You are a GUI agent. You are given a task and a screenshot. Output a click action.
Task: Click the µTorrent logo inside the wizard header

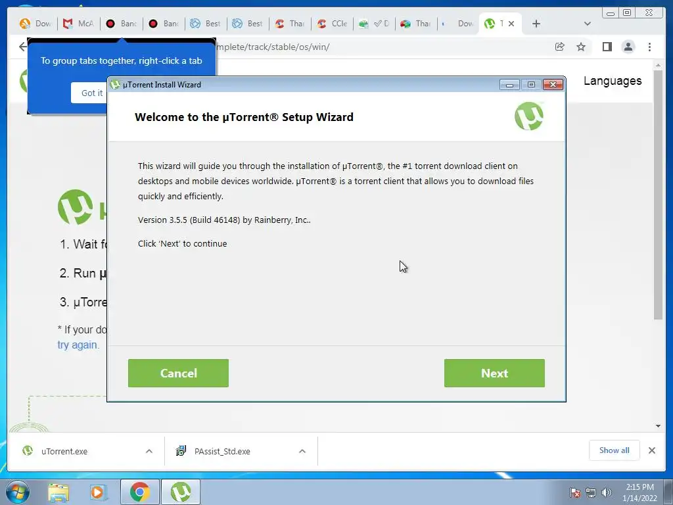click(x=529, y=116)
